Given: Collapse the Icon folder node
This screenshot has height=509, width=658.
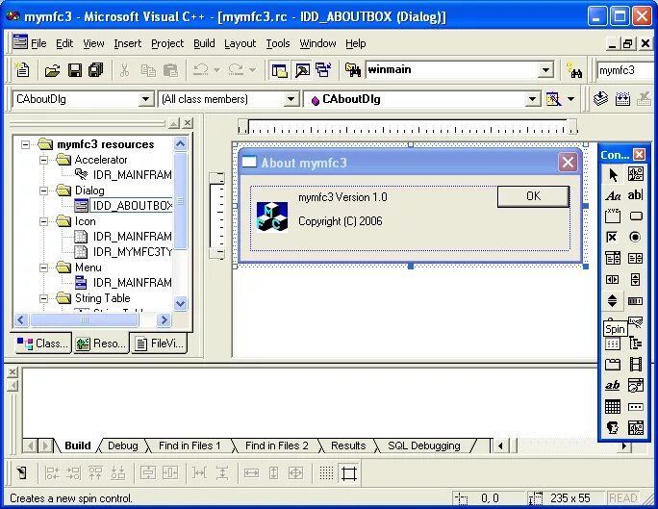Looking at the screenshot, I should point(43,221).
